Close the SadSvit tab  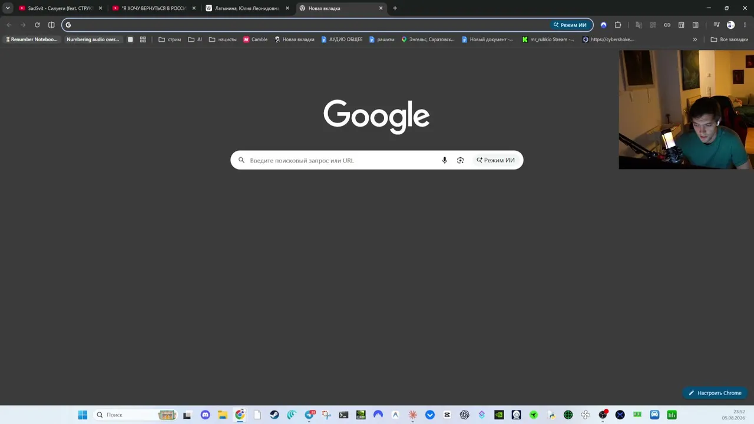coord(100,8)
